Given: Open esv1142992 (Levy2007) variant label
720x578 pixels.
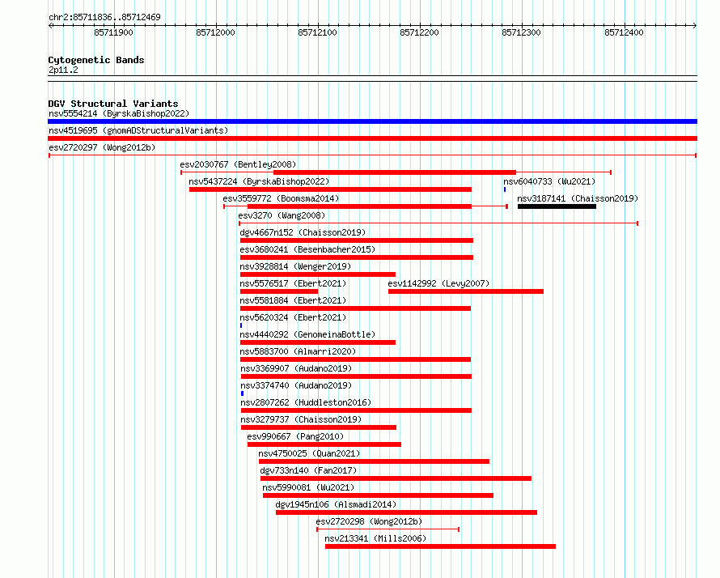Looking at the screenshot, I should tap(438, 283).
